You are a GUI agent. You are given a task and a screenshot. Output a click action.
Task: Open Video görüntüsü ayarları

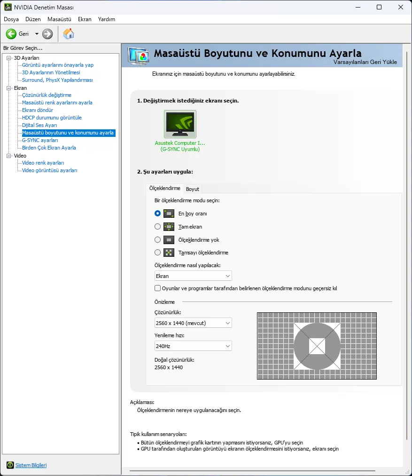(49, 171)
